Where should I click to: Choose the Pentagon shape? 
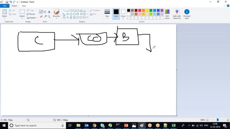[71, 14]
